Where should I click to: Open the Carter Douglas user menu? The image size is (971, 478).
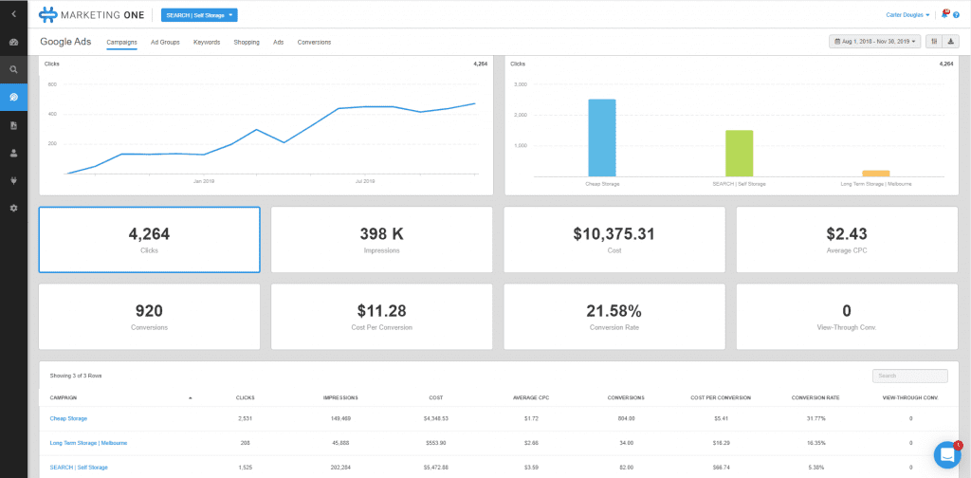(x=907, y=15)
